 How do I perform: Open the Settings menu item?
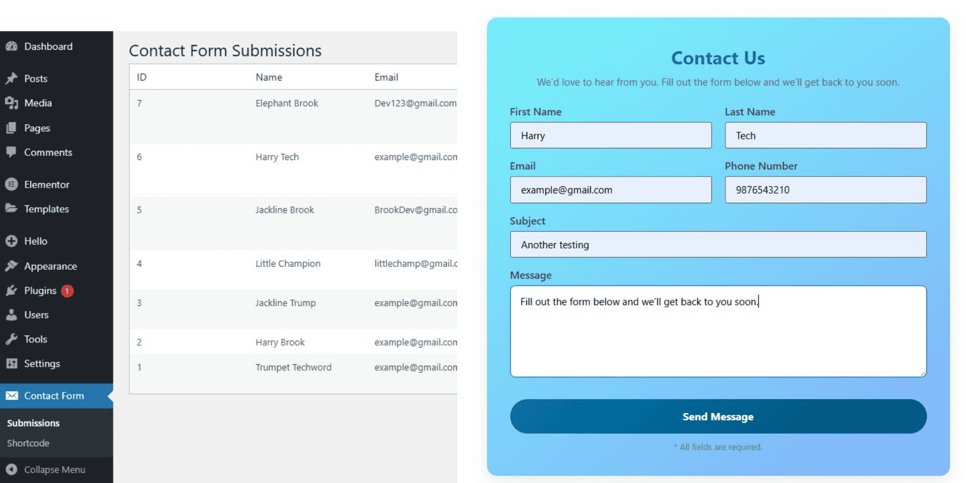click(x=42, y=363)
